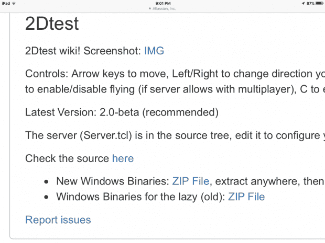Tap the Wi-Fi icon in status bar

point(13,3)
